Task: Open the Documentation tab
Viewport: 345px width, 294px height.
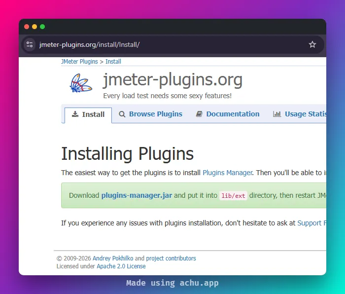Action: pyautogui.click(x=228, y=114)
